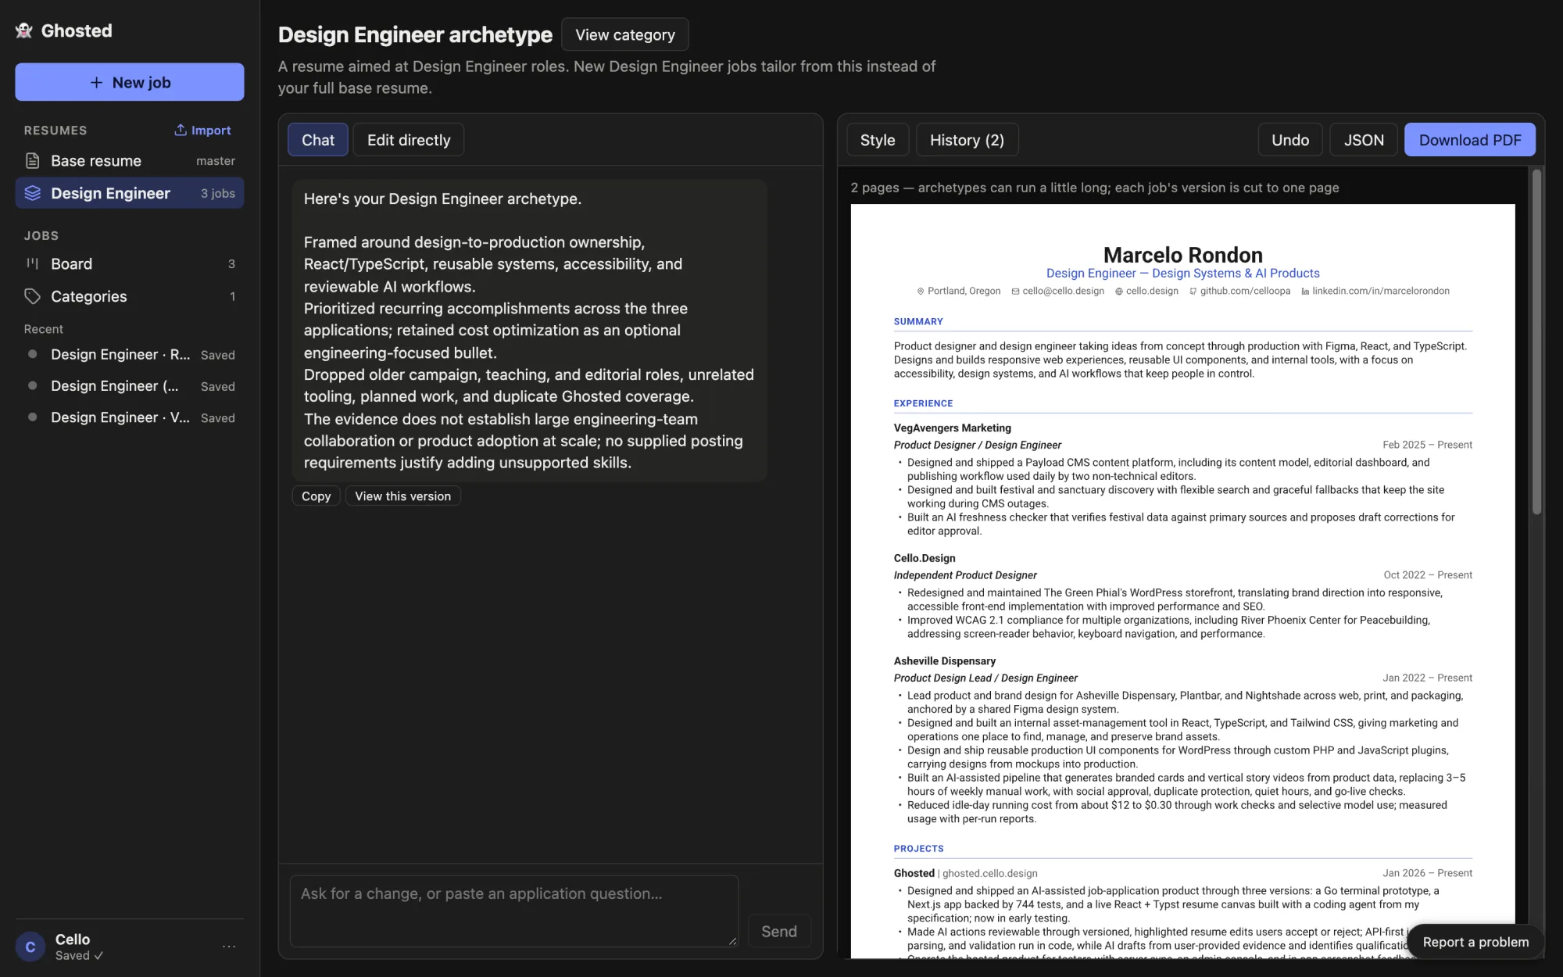Open recent job Design Engineer · V...
Viewport: 1563px width, 977px height.
point(130,417)
